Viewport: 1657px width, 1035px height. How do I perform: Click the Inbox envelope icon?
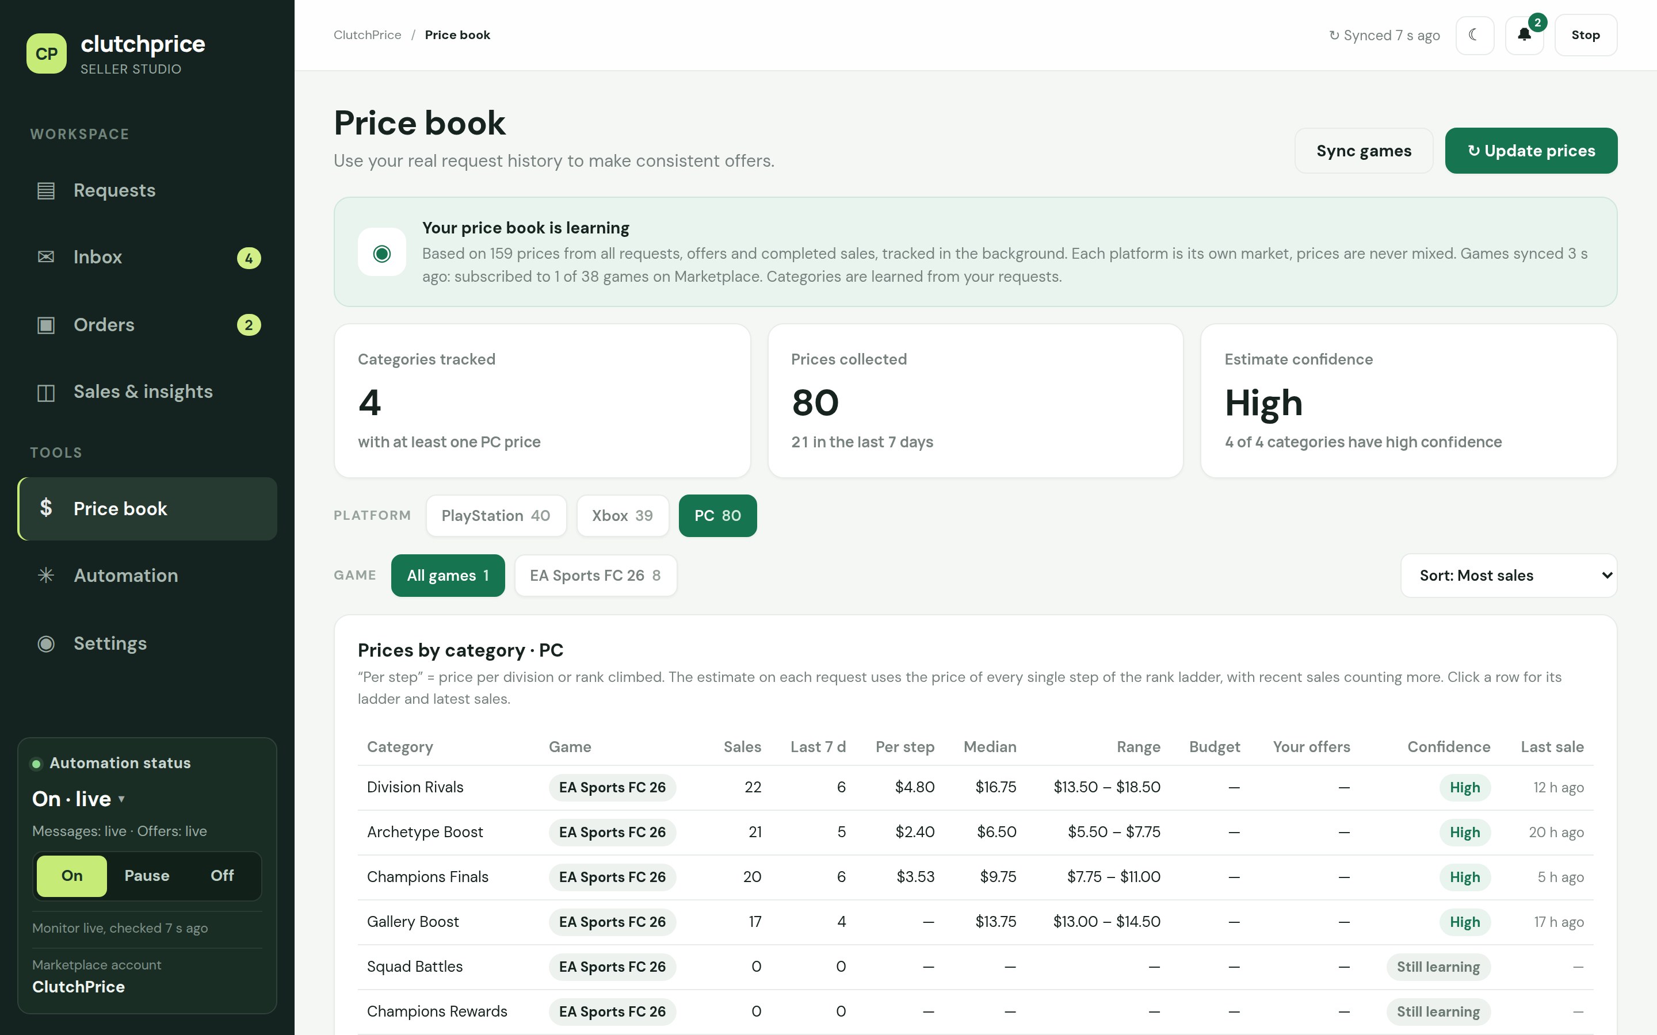point(46,256)
